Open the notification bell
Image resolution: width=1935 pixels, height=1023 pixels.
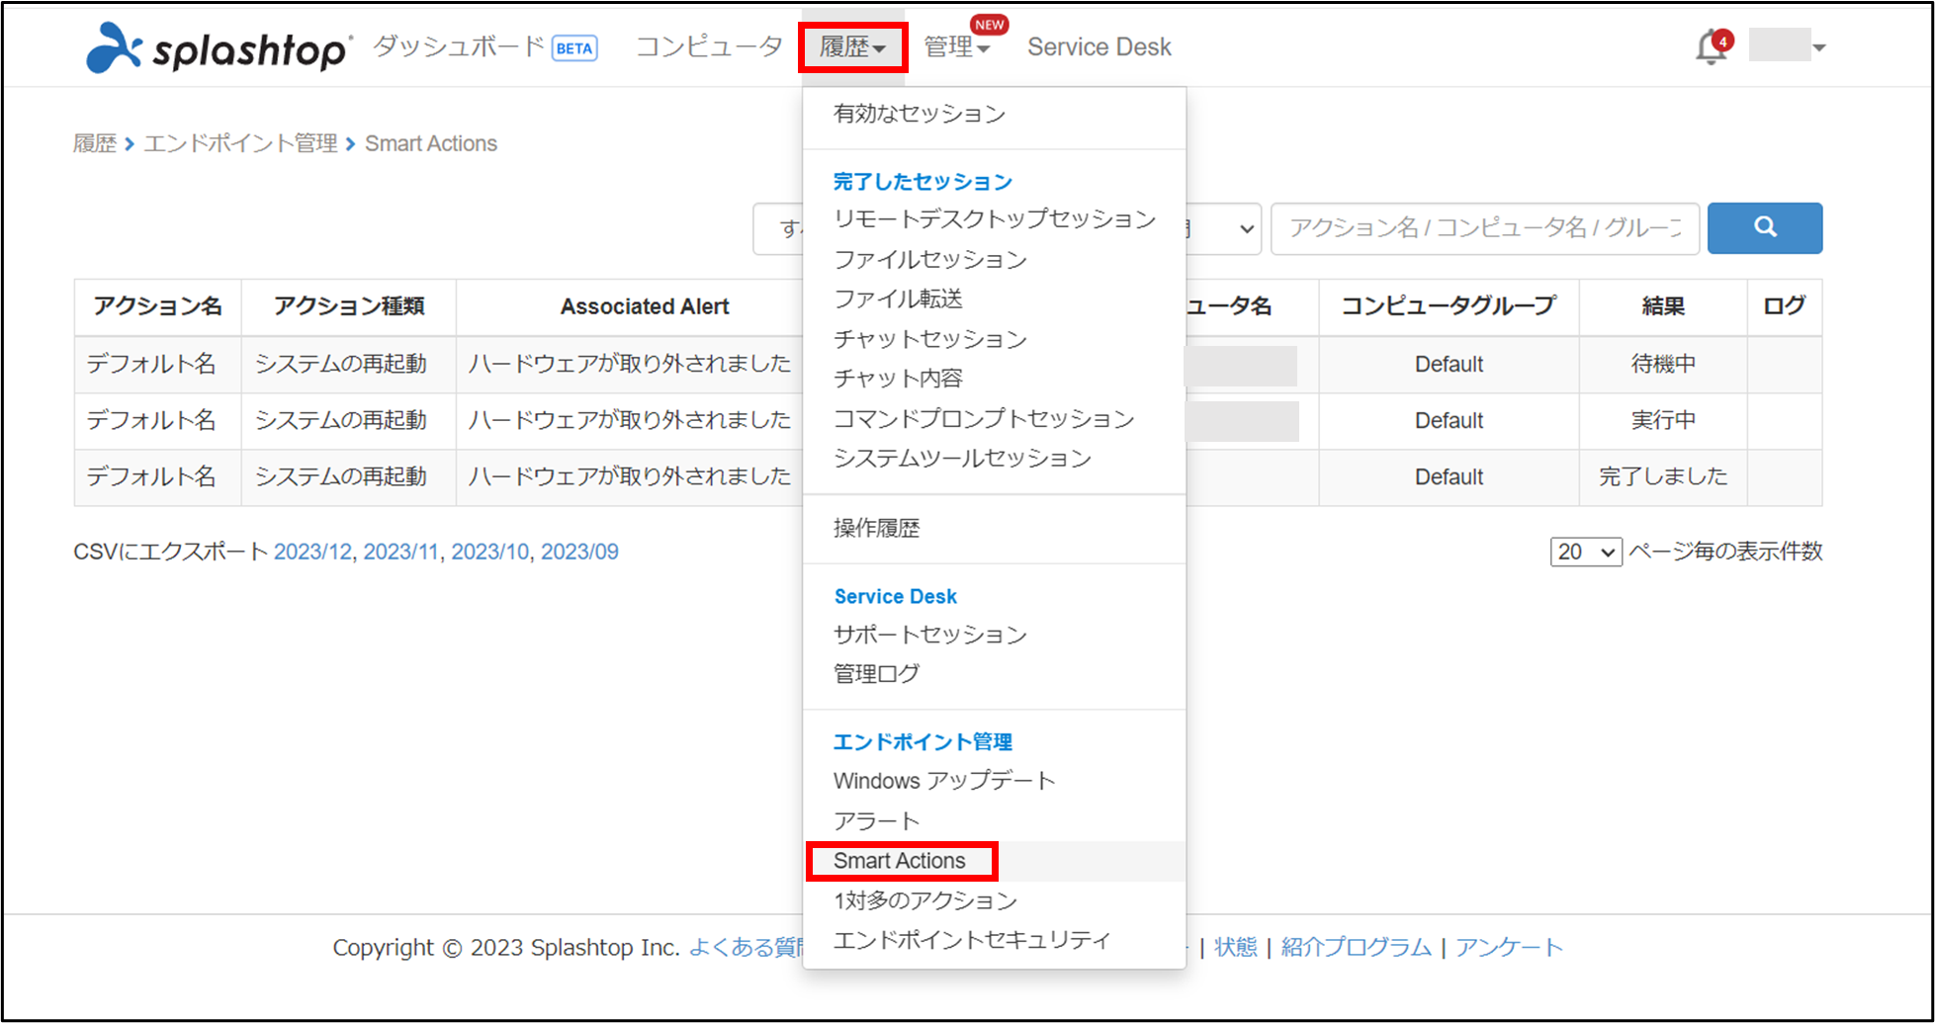1712,46
